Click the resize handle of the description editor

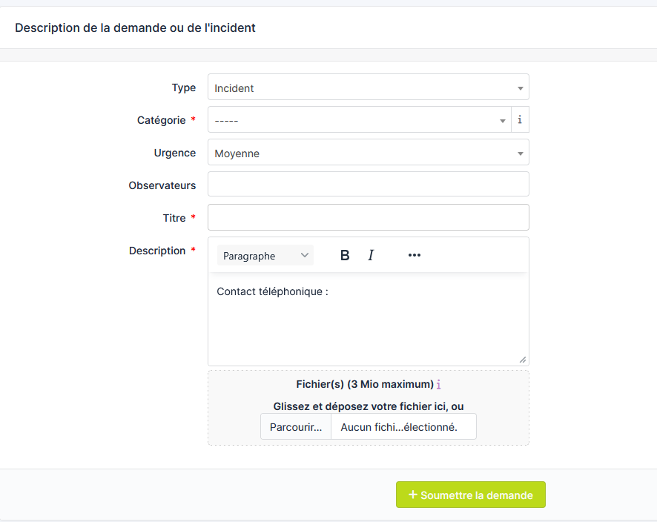coord(523,360)
